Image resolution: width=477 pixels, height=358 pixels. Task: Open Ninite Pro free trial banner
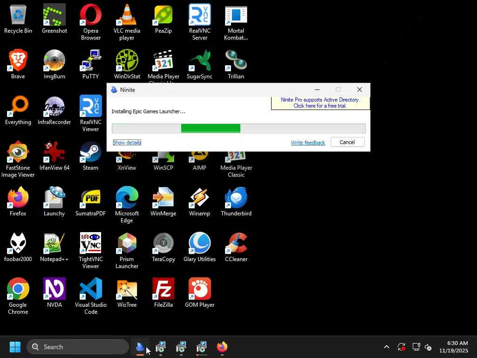point(320,103)
